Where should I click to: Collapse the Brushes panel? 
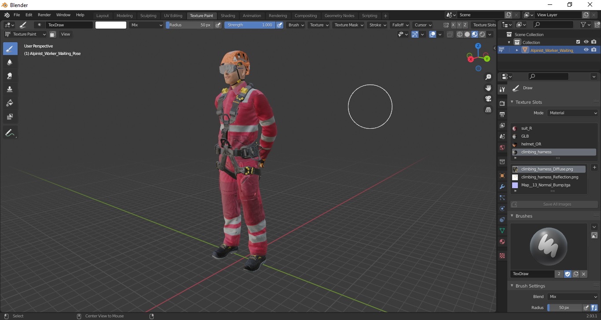(x=512, y=216)
